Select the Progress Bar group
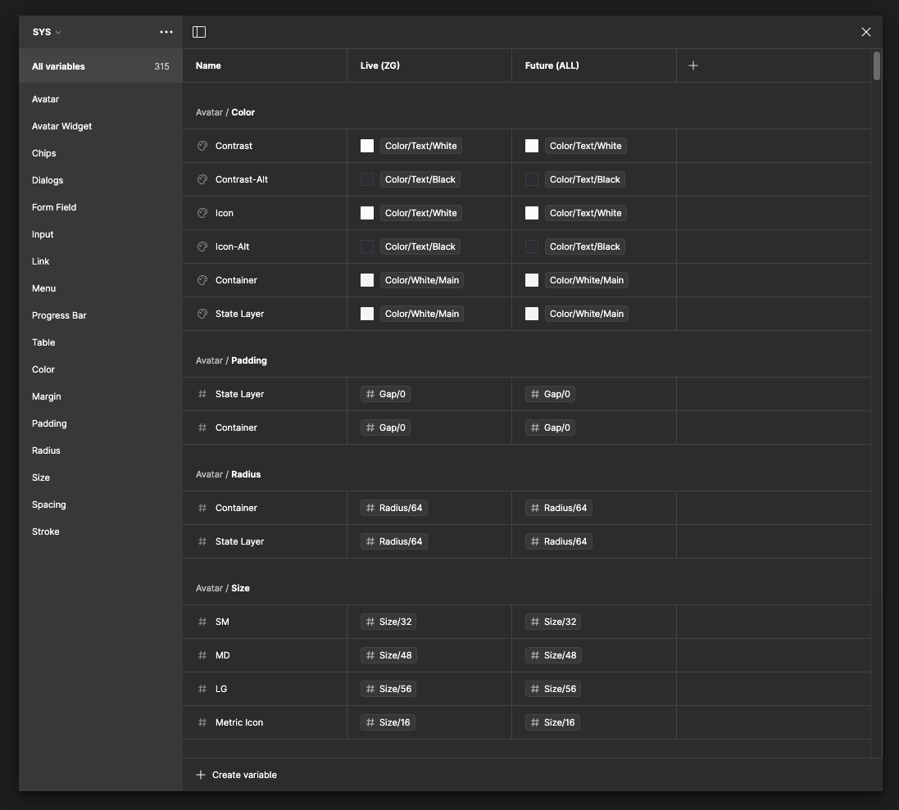899x810 pixels. [59, 315]
